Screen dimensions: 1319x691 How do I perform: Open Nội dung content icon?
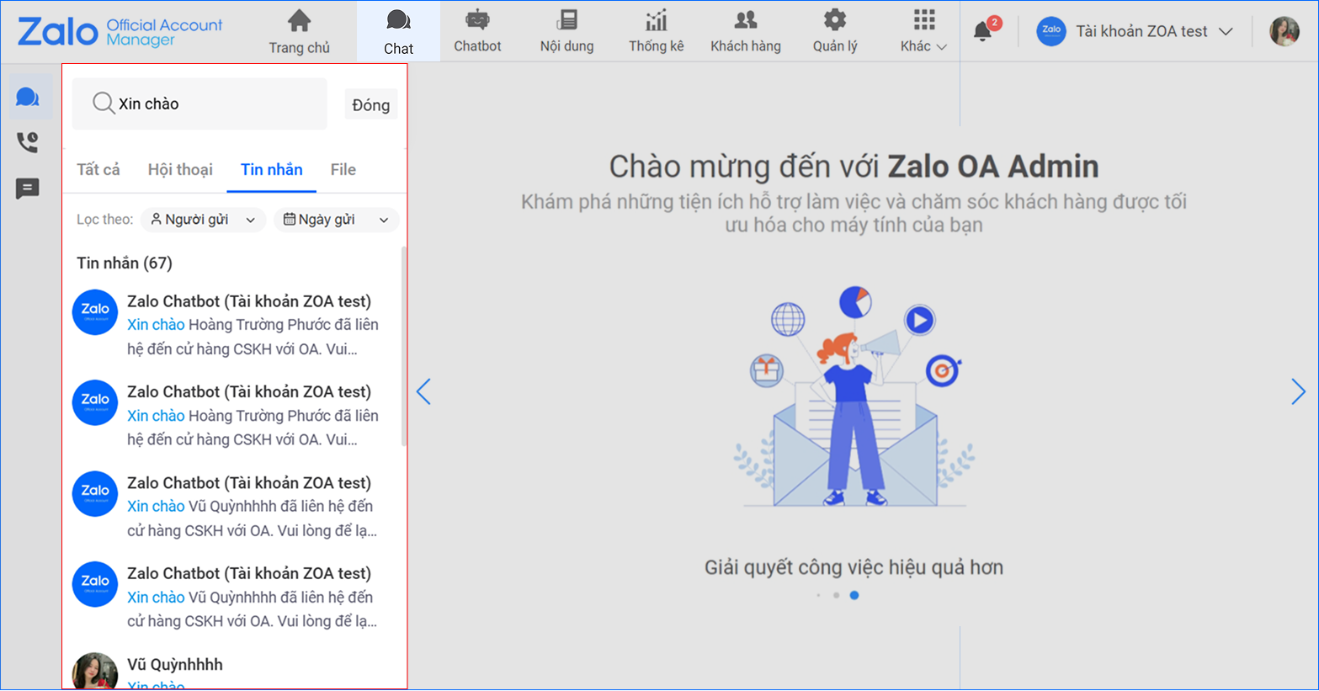tap(566, 20)
